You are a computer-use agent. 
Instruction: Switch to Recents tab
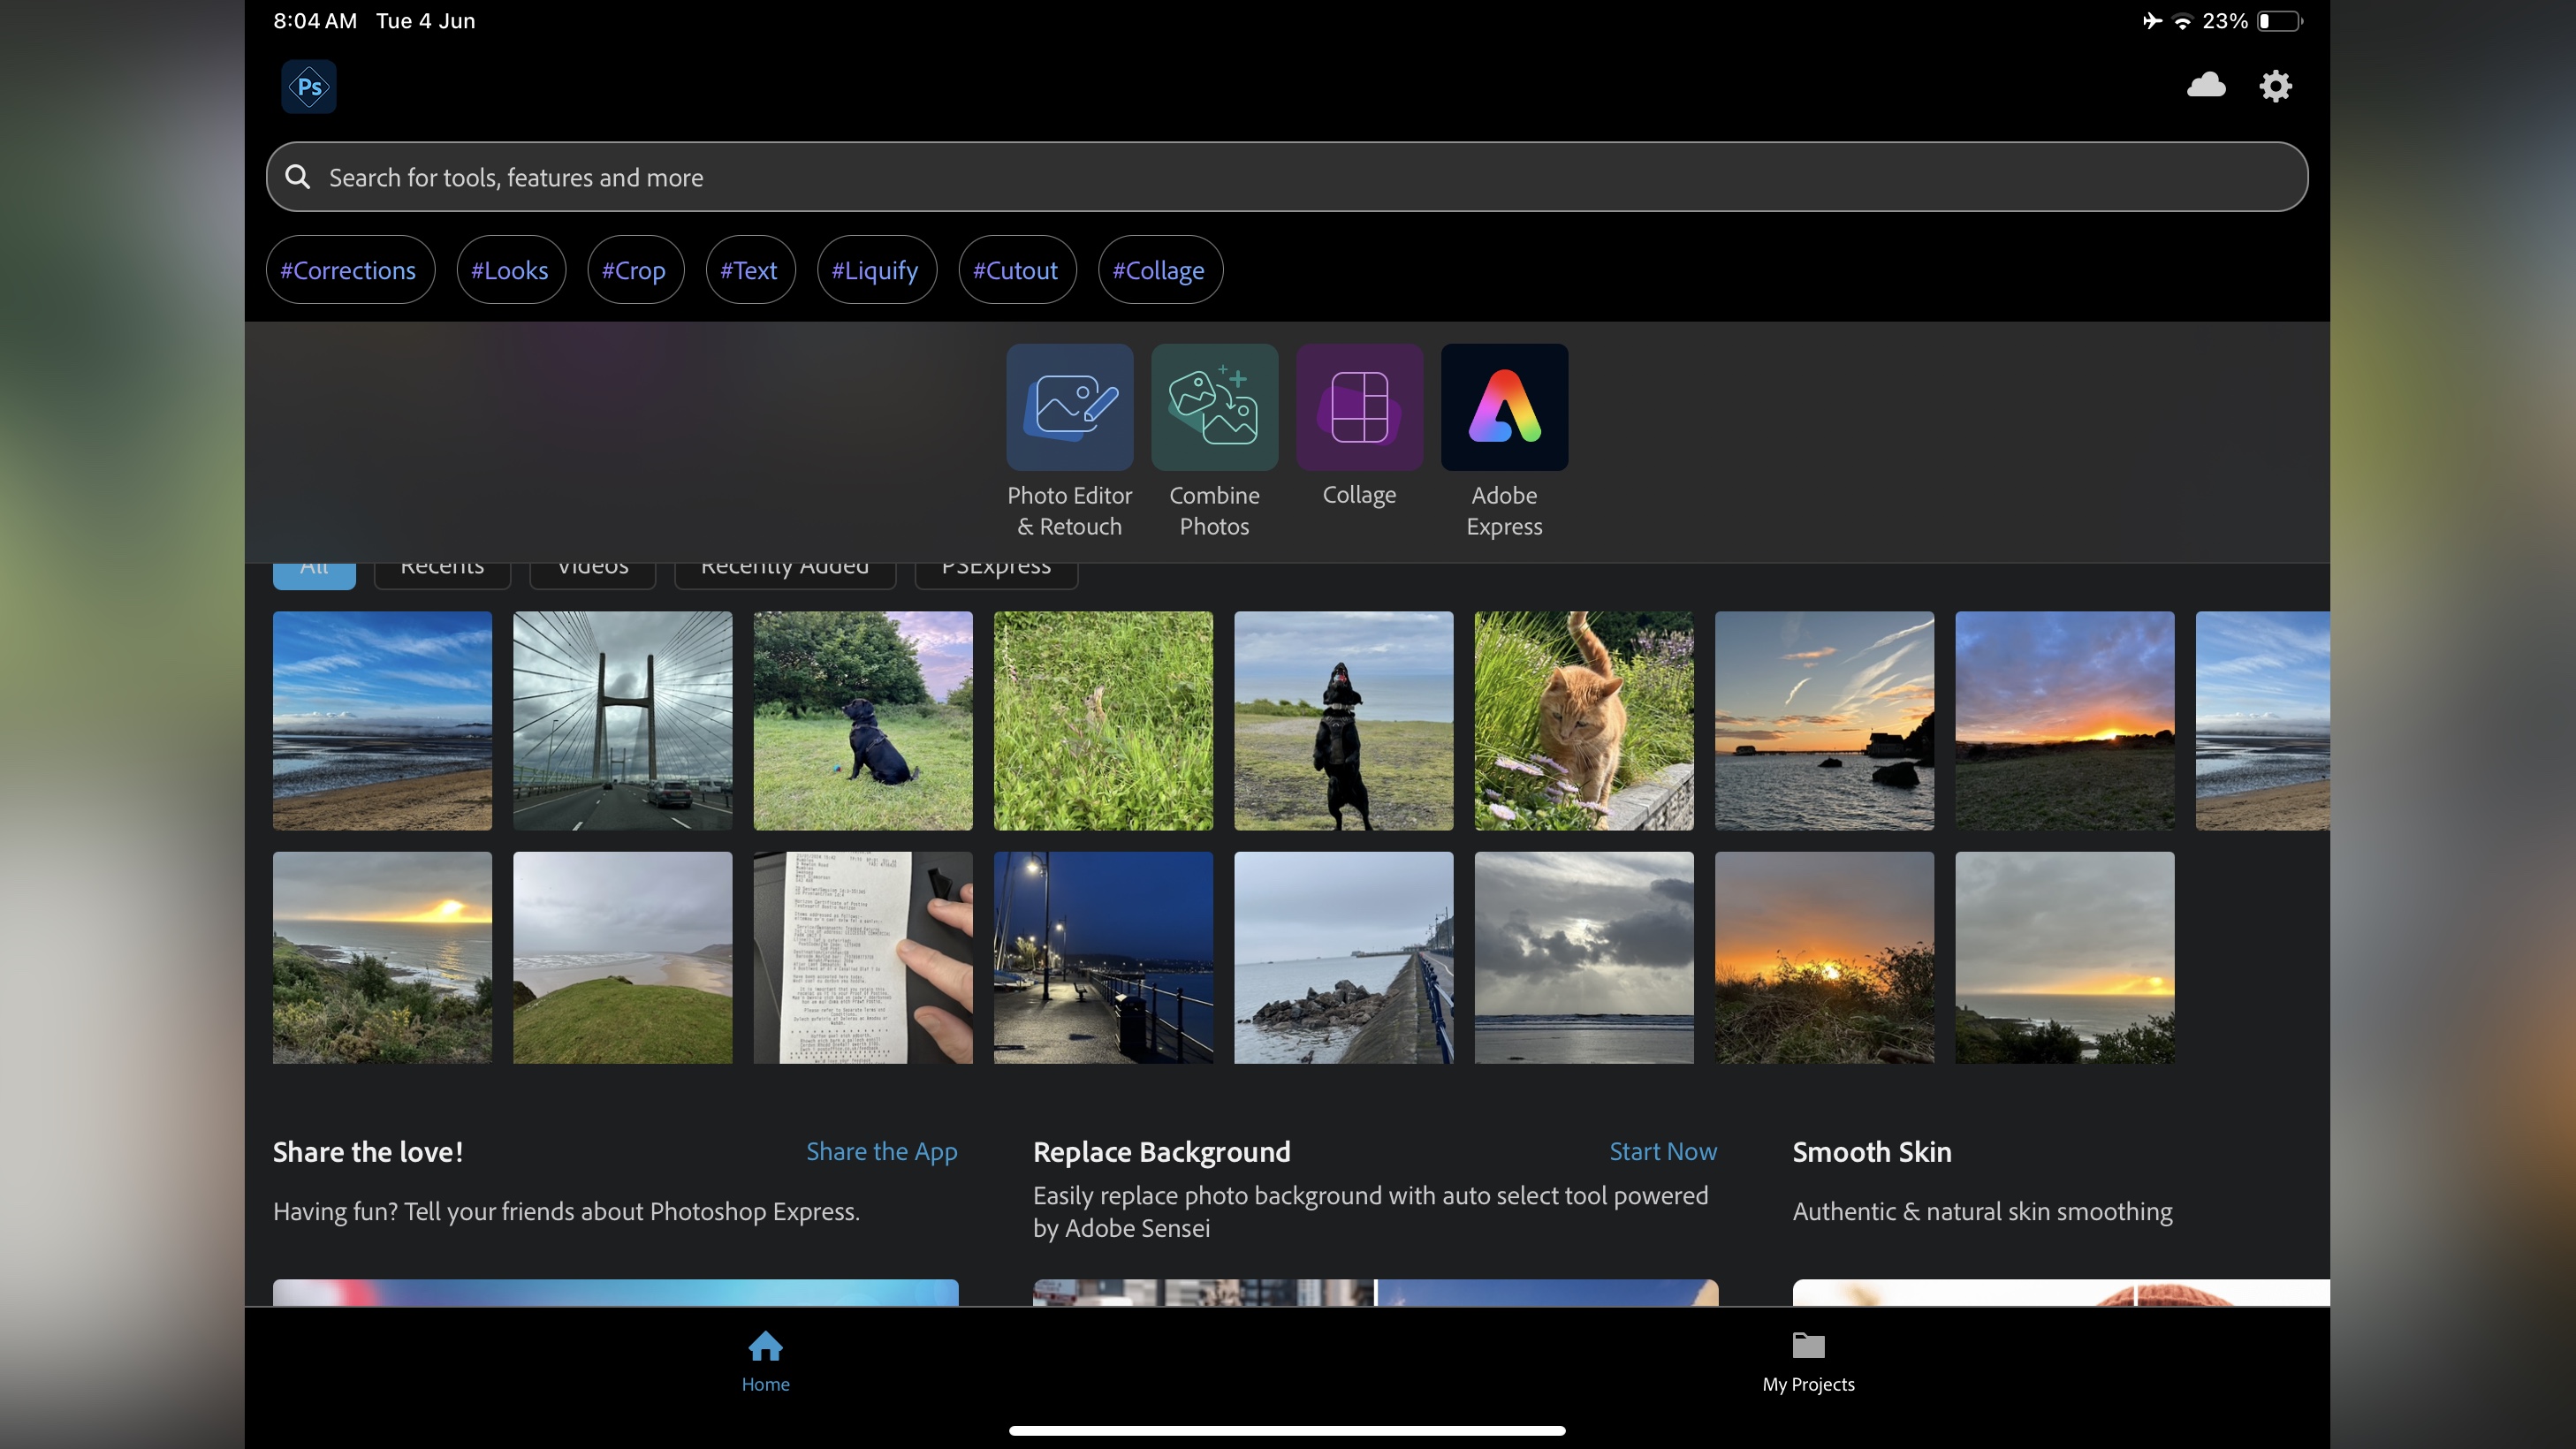pyautogui.click(x=441, y=565)
